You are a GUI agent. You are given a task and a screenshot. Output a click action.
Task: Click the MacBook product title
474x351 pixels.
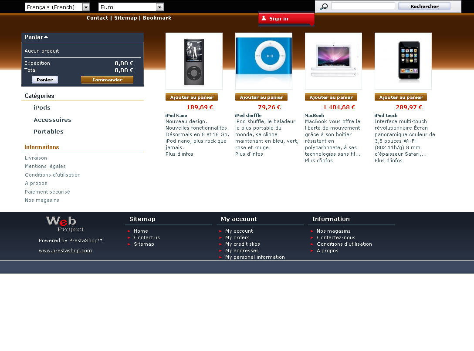(x=314, y=115)
